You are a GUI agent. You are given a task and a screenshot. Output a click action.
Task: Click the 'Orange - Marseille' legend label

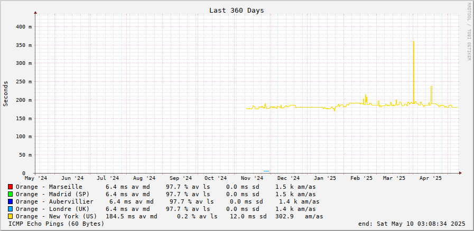tap(49, 187)
